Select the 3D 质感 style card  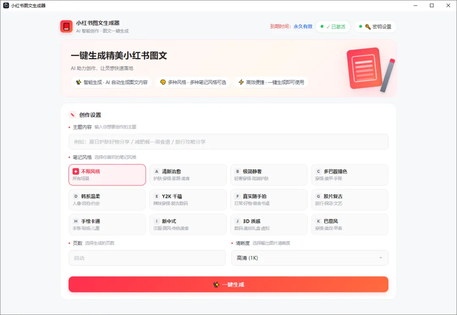[x=269, y=225]
